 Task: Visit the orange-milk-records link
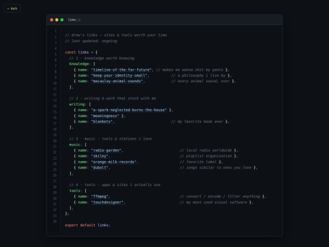(x=114, y=162)
